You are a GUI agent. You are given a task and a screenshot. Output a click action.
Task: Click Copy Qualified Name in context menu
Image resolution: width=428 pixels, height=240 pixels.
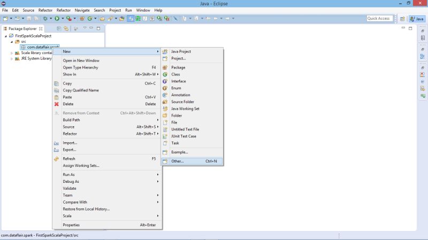[106, 90]
